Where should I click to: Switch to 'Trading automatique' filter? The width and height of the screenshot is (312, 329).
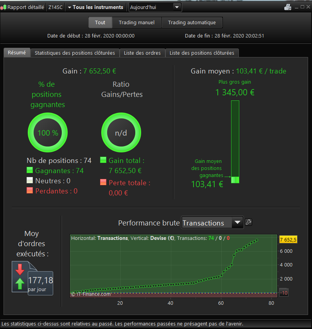pyautogui.click(x=192, y=22)
